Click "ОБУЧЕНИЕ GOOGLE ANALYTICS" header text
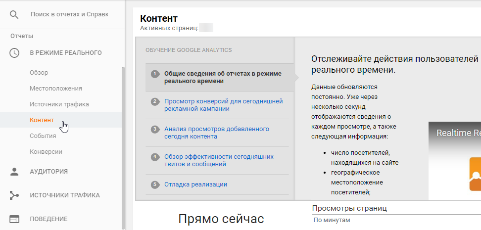The height and width of the screenshot is (230, 481). [189, 50]
